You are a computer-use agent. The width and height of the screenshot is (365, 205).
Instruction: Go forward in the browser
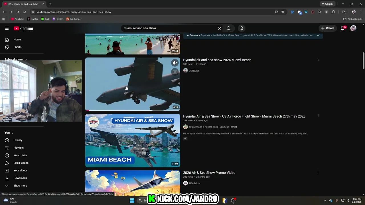pos(11,12)
